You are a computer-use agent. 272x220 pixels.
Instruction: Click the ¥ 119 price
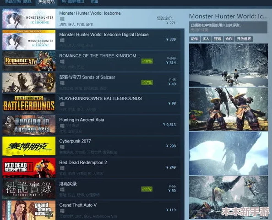pyautogui.click(x=171, y=210)
